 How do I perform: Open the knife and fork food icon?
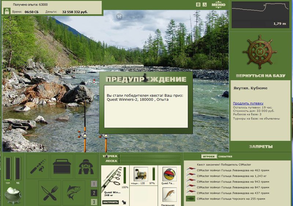[x=50, y=193]
